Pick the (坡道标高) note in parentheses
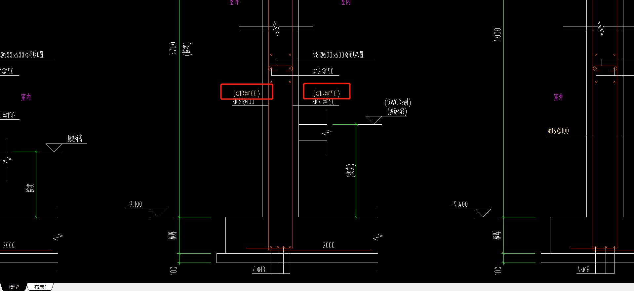The height and width of the screenshot is (291, 634). point(397,111)
